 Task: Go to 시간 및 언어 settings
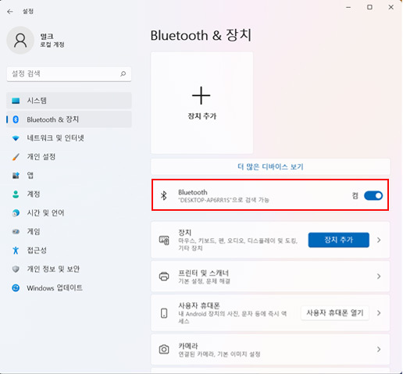point(69,213)
